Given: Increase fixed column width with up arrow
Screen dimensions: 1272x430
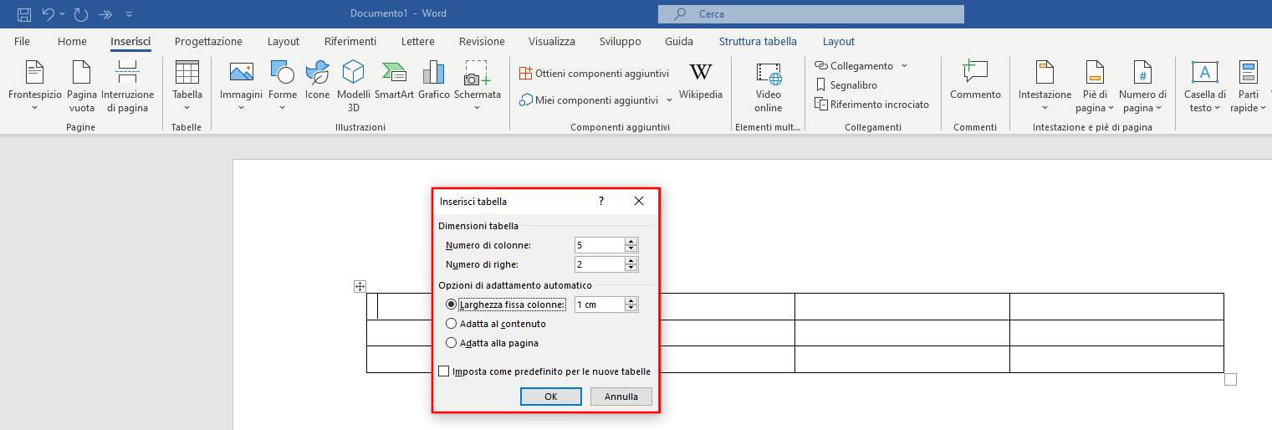Looking at the screenshot, I should (x=631, y=300).
